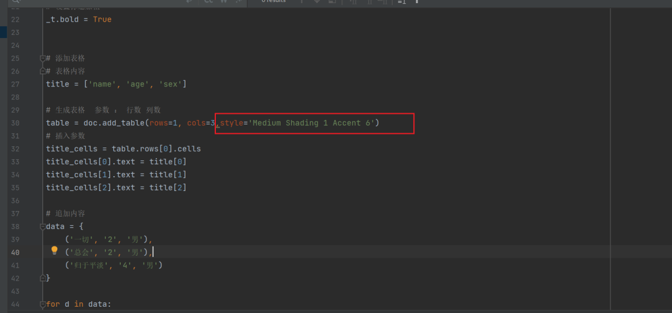
Task: Collapse the fold marker at line 26
Action: pos(42,71)
